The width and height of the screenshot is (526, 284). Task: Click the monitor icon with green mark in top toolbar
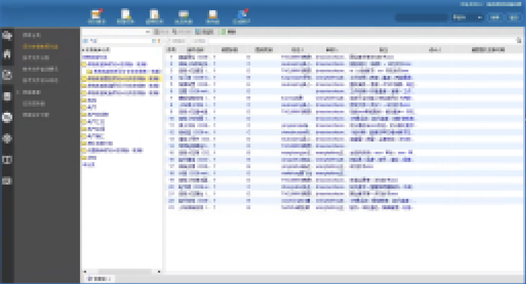(x=184, y=16)
